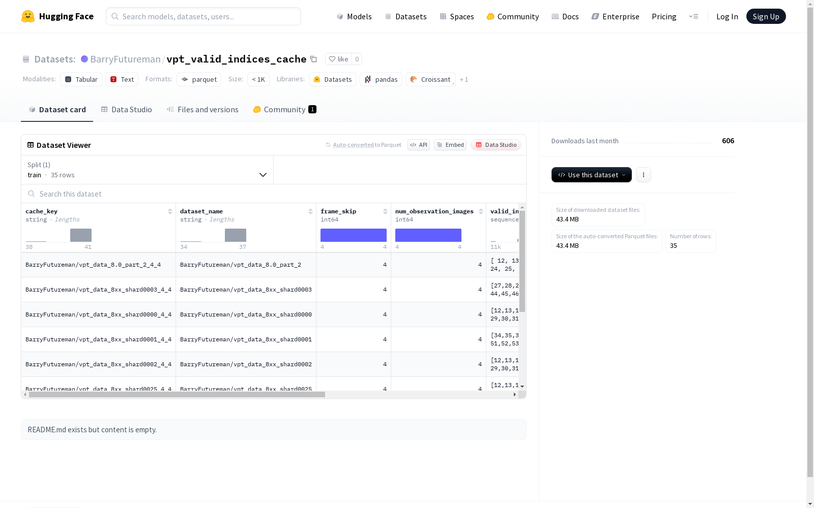Go to Models in the top navigation
814x508 pixels.
(354, 16)
